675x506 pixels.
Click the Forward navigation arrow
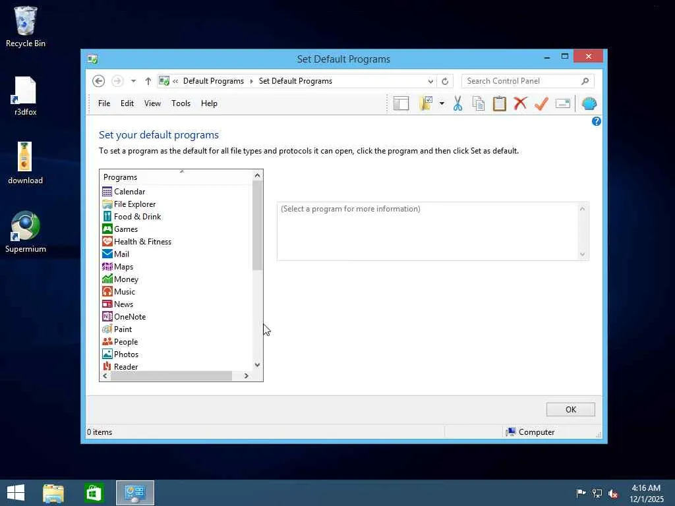(117, 81)
